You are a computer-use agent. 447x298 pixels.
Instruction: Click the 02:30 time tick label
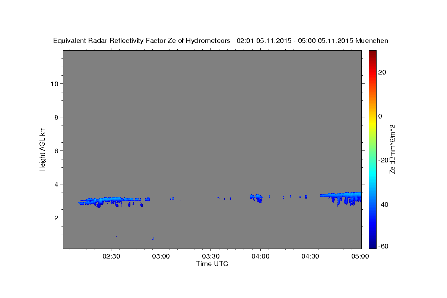coord(111,256)
